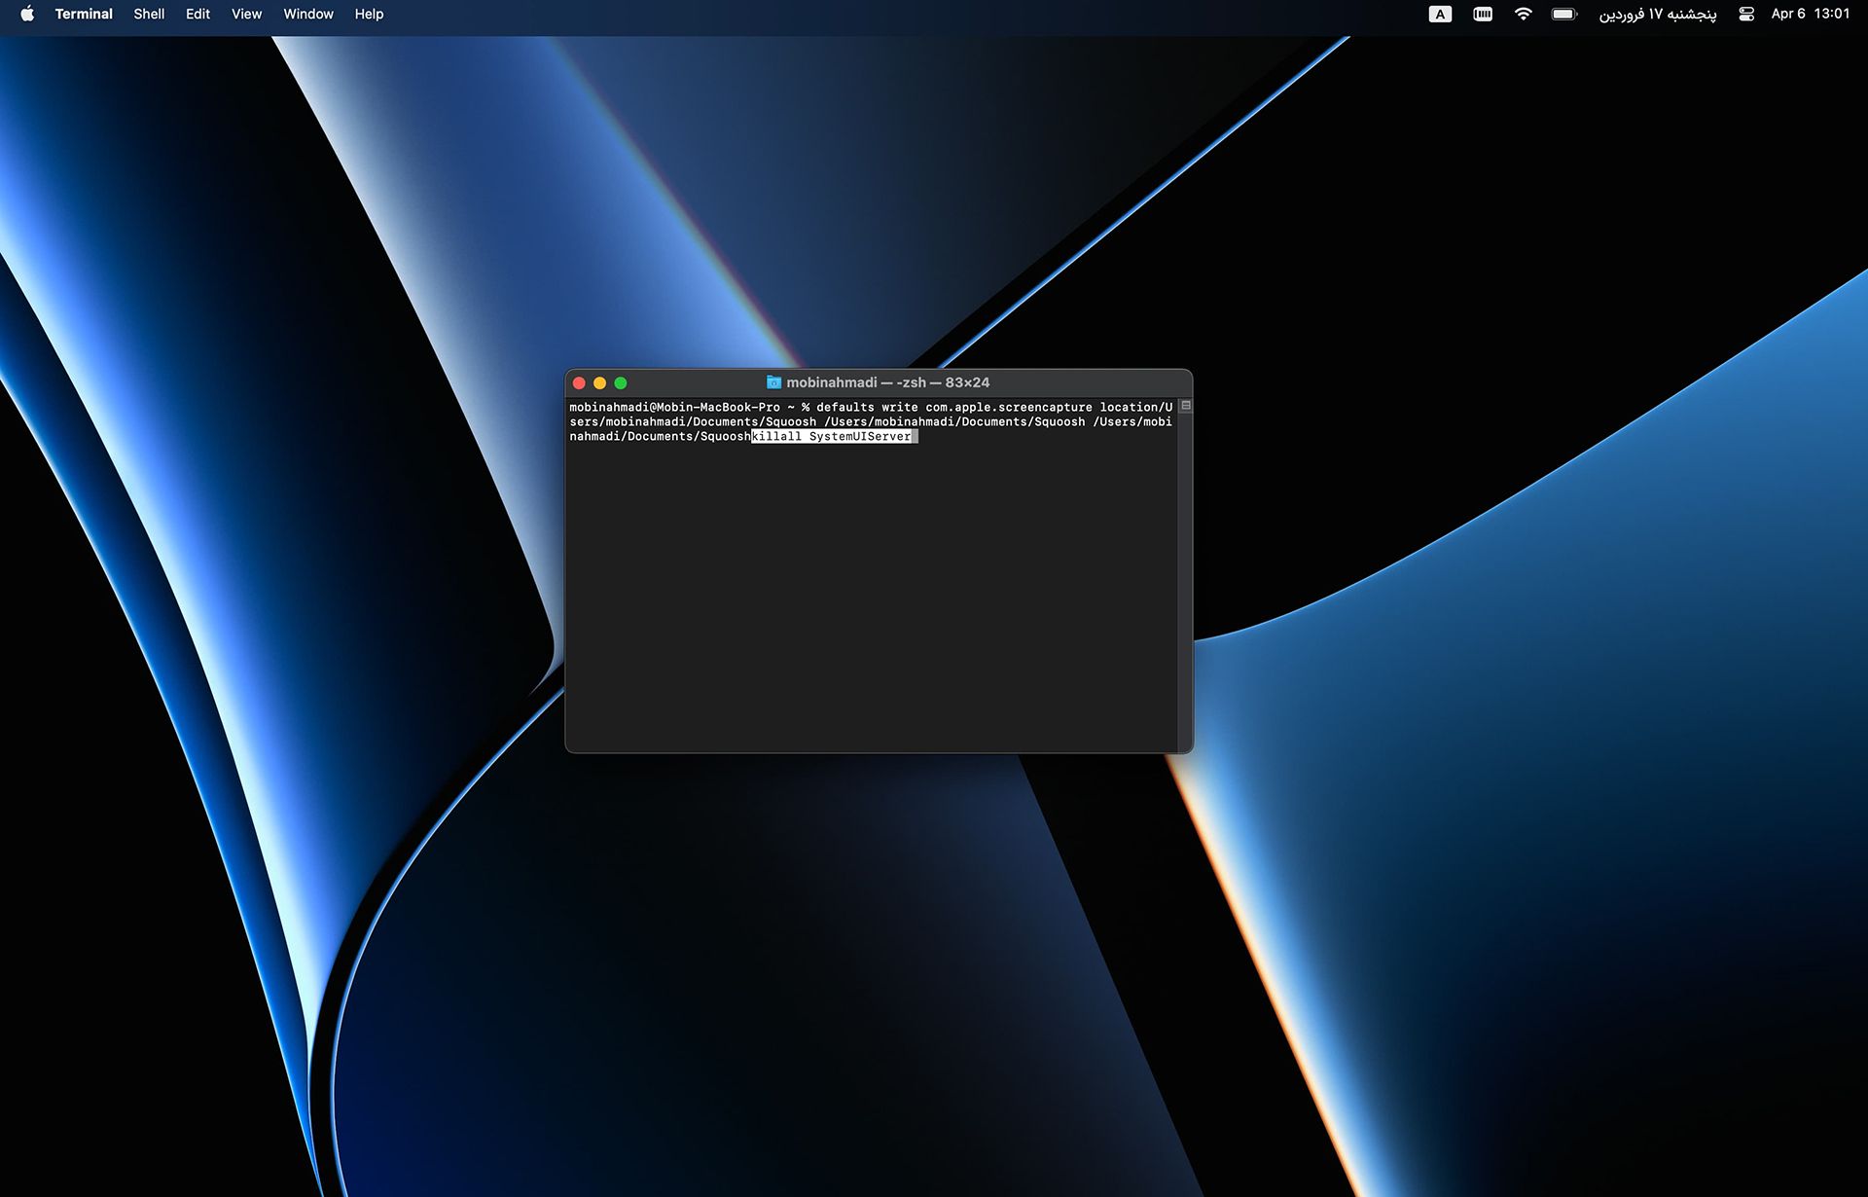
Task: Open the Shell menu
Action: (x=149, y=14)
